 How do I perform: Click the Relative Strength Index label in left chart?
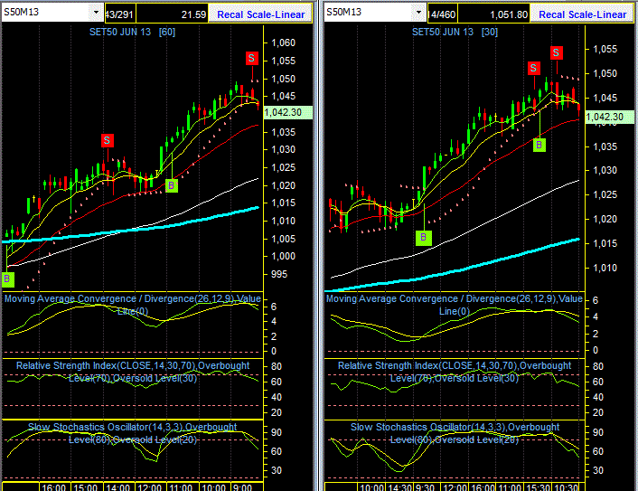pos(133,372)
